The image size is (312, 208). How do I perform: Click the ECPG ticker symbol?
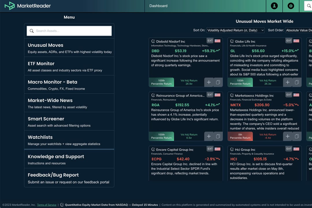point(157,159)
